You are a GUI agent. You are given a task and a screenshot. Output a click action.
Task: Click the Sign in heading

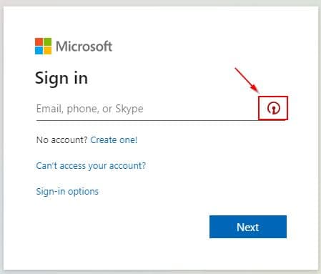[x=61, y=78]
